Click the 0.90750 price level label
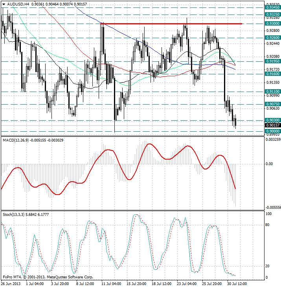This screenshot has height=287, width=281. (x=273, y=104)
